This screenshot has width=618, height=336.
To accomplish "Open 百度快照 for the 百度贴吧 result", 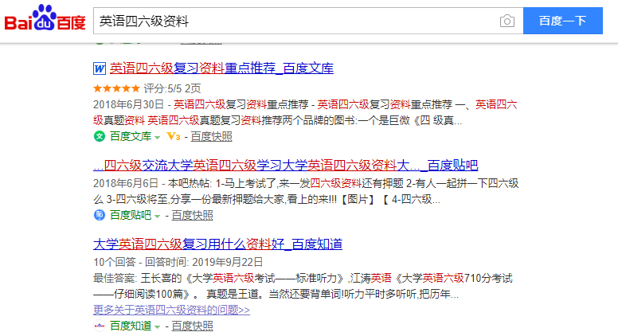I will click(x=193, y=215).
